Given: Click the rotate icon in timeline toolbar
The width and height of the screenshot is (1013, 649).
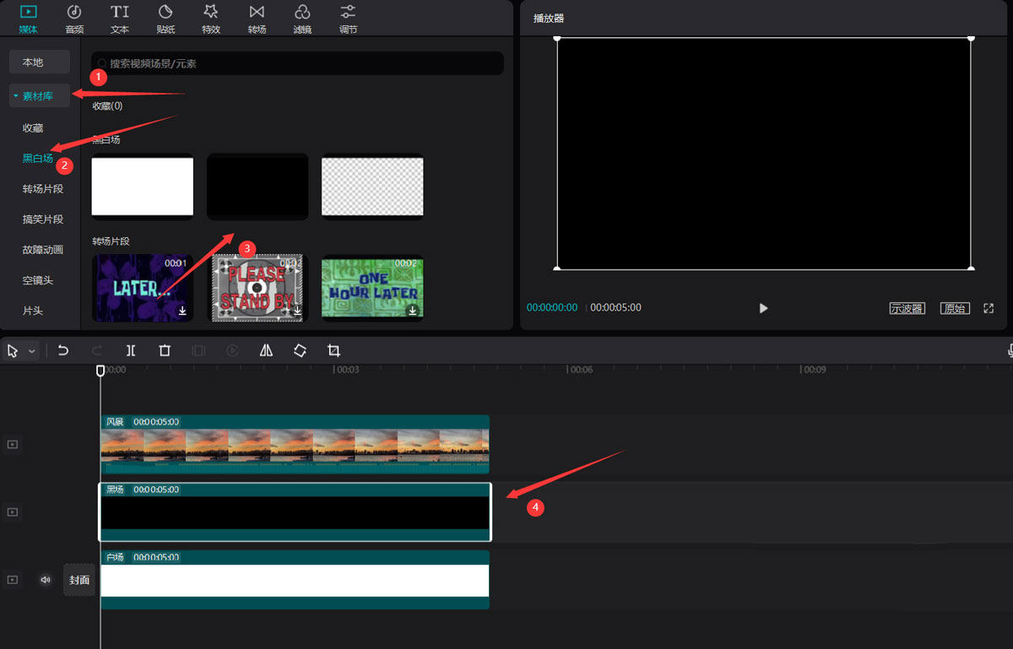Looking at the screenshot, I should 300,350.
